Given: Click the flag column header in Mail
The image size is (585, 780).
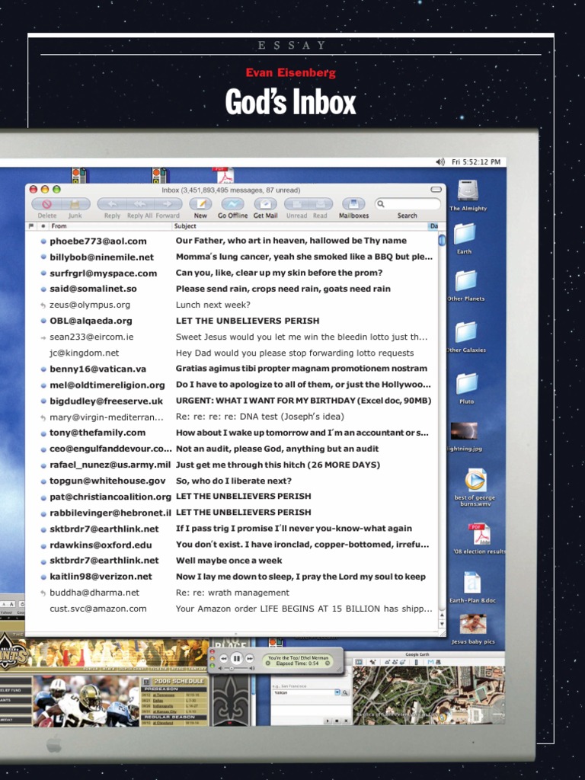Looking at the screenshot, I should (x=32, y=225).
